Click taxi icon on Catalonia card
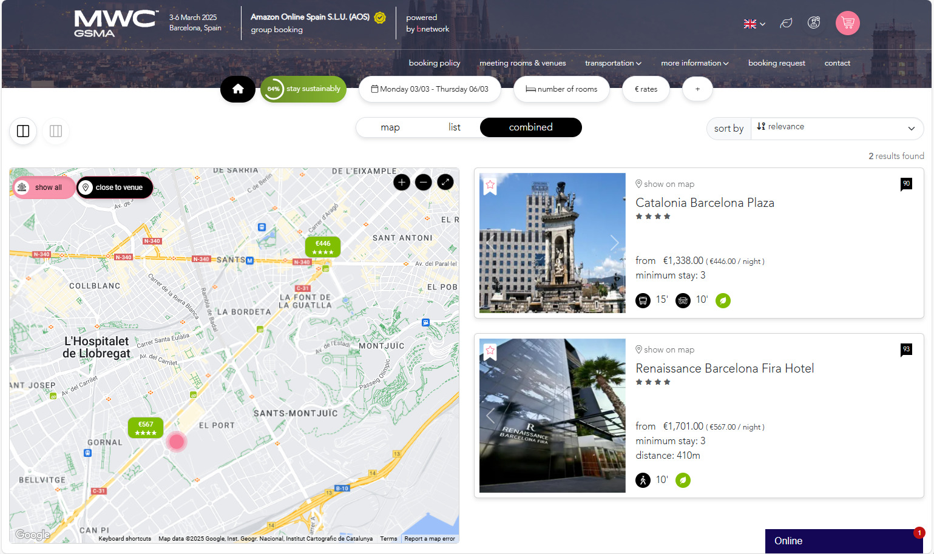934x554 pixels. click(x=683, y=300)
